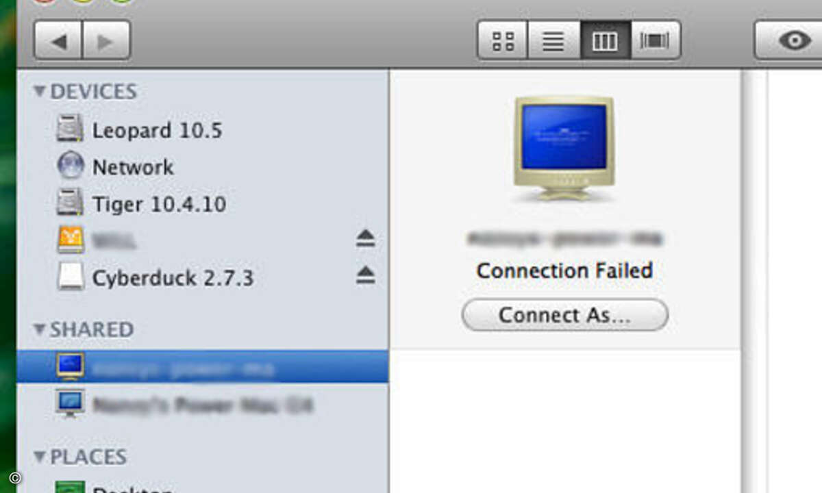822x493 pixels.
Task: Click the Connect As... button
Action: tap(564, 315)
